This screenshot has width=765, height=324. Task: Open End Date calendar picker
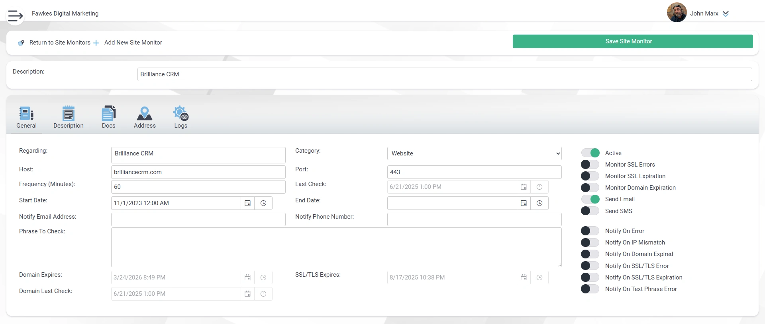(524, 203)
